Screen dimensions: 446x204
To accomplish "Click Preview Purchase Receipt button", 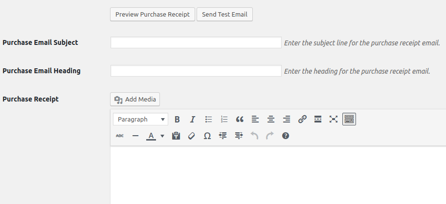I will pyautogui.click(x=153, y=14).
